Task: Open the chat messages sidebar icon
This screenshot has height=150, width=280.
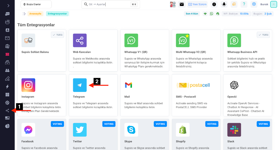Action: (7, 14)
